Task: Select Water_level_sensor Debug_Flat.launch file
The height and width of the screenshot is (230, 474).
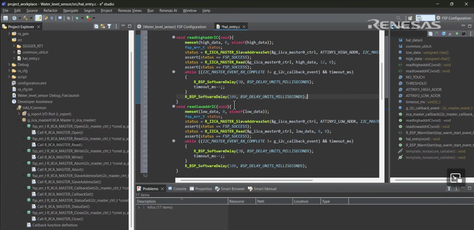Action: pyautogui.click(x=46, y=95)
